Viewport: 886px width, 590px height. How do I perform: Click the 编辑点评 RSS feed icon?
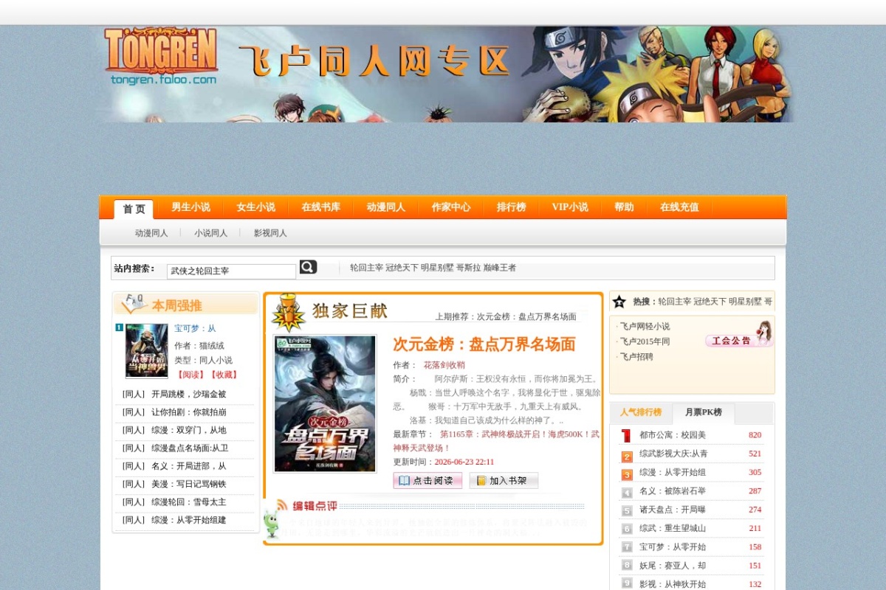[x=281, y=506]
